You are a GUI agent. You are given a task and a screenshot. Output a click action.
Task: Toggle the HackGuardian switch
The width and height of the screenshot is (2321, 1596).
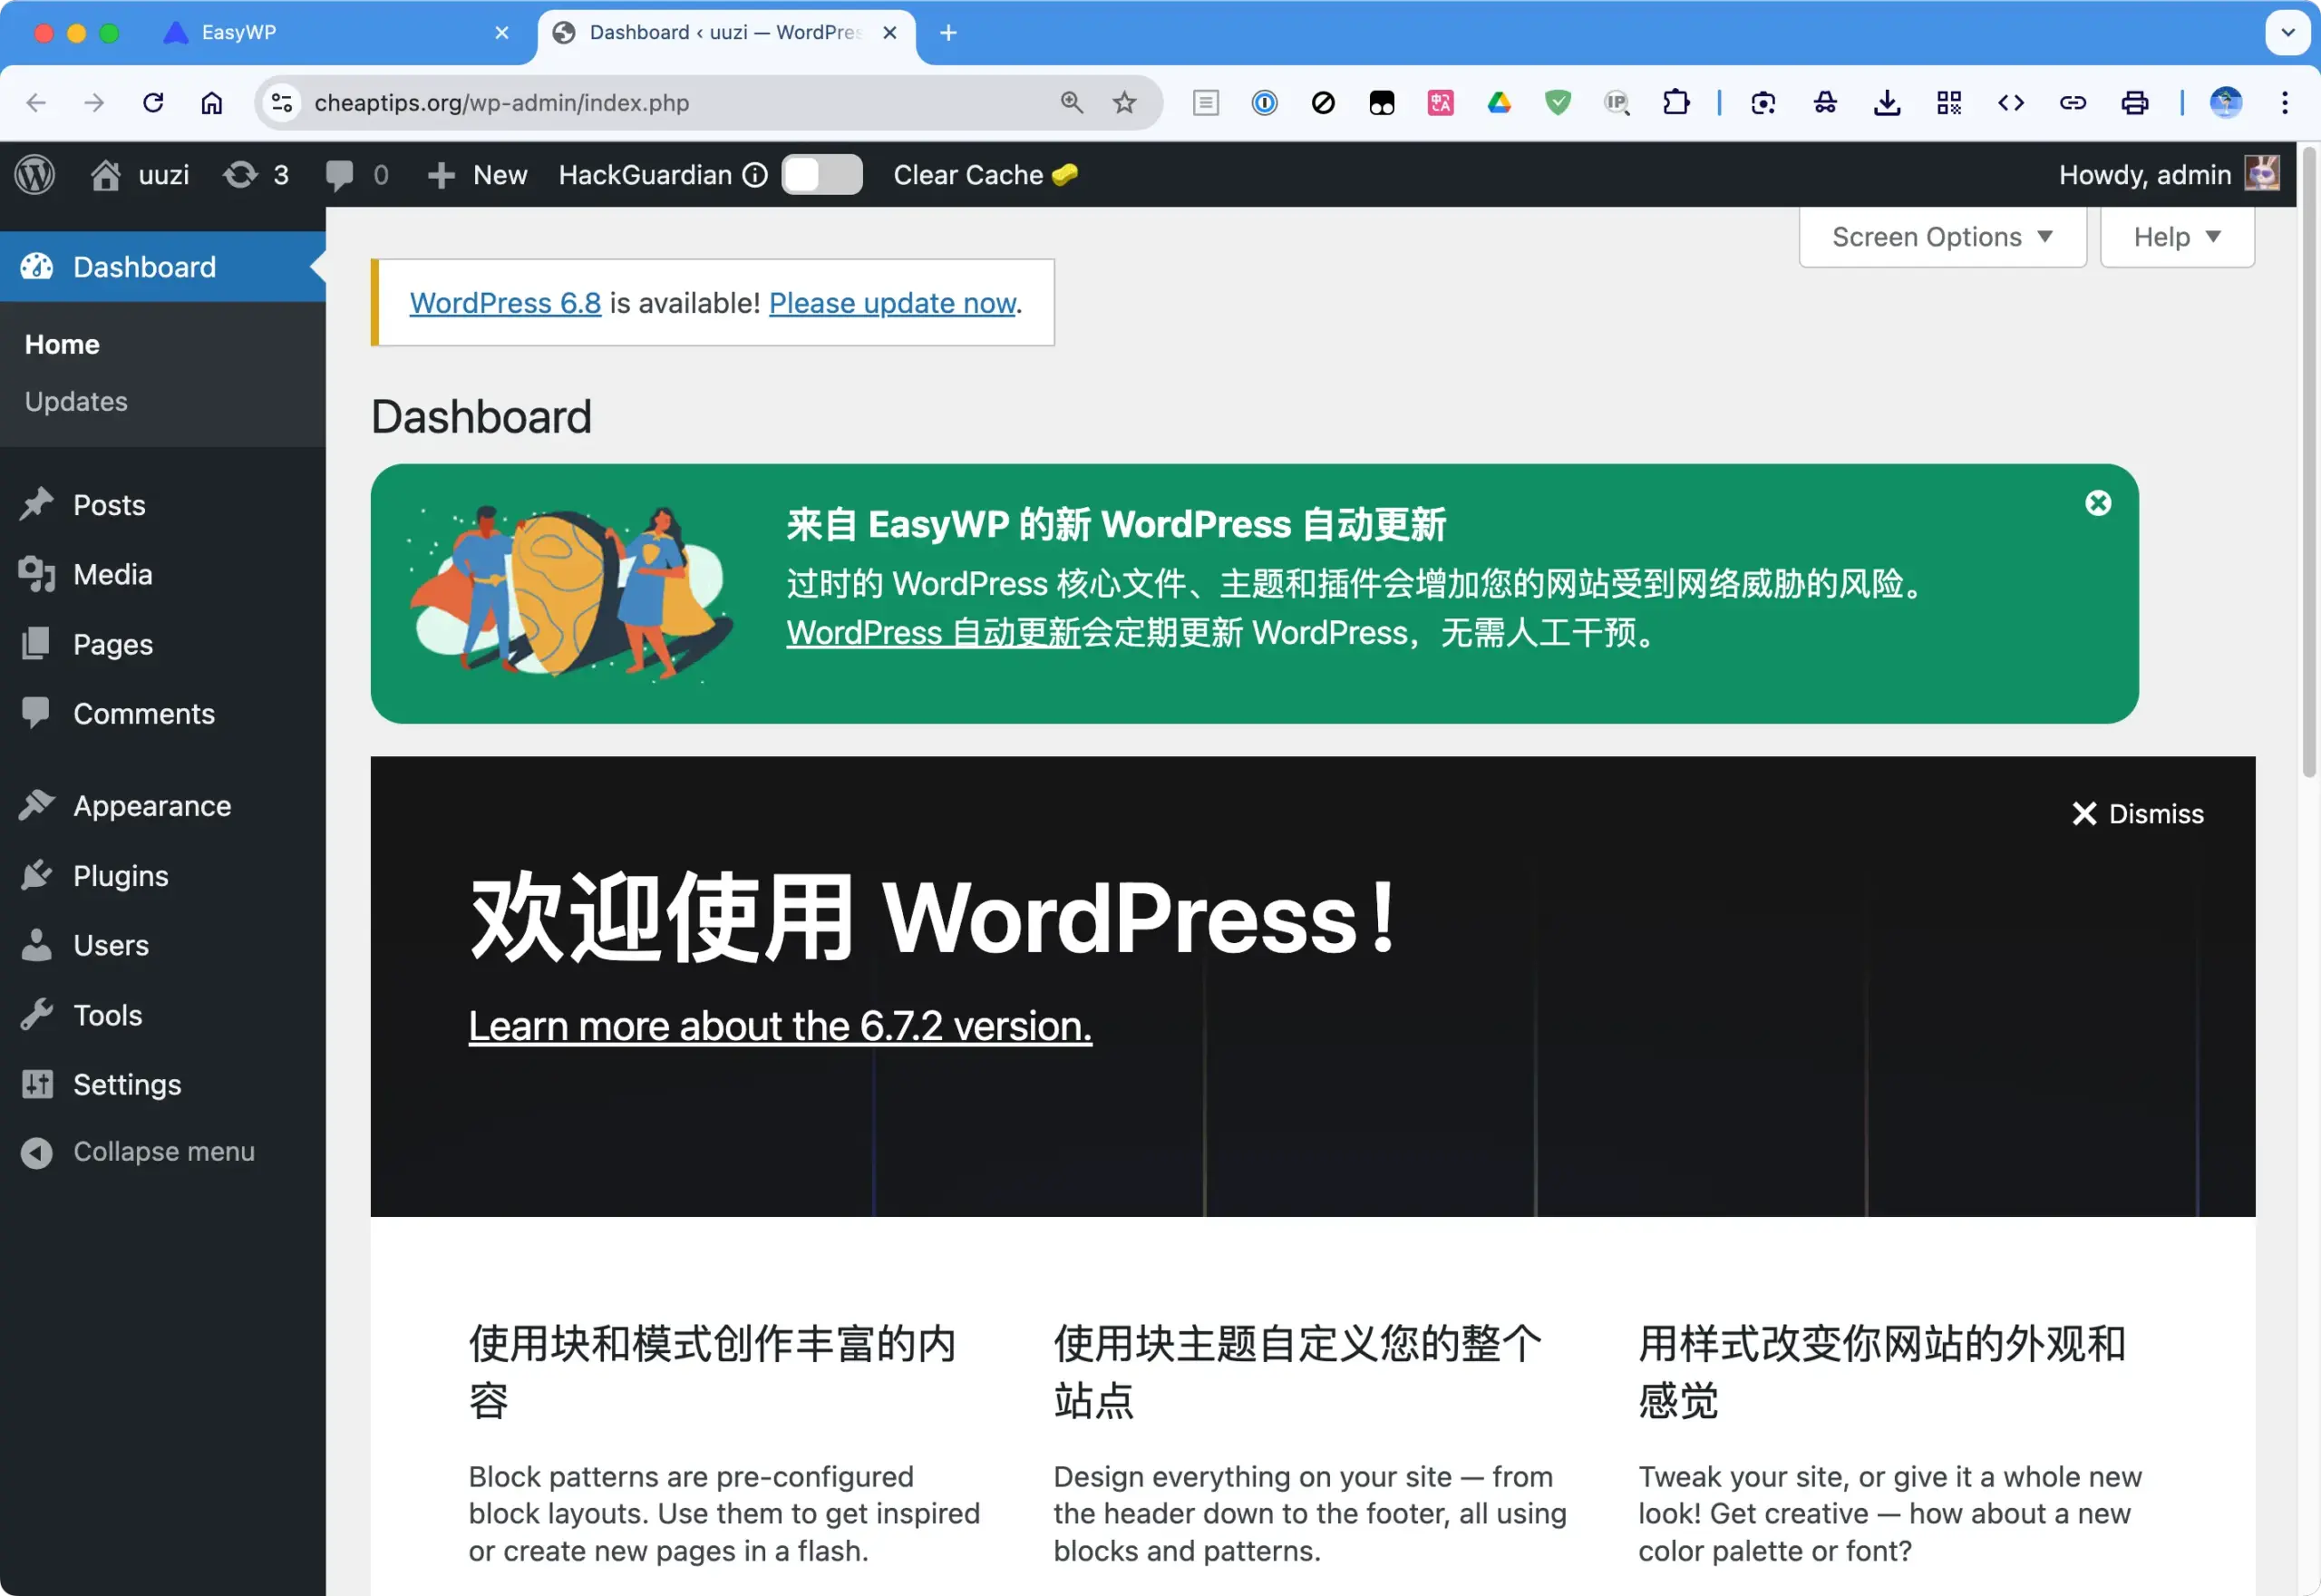coord(821,175)
